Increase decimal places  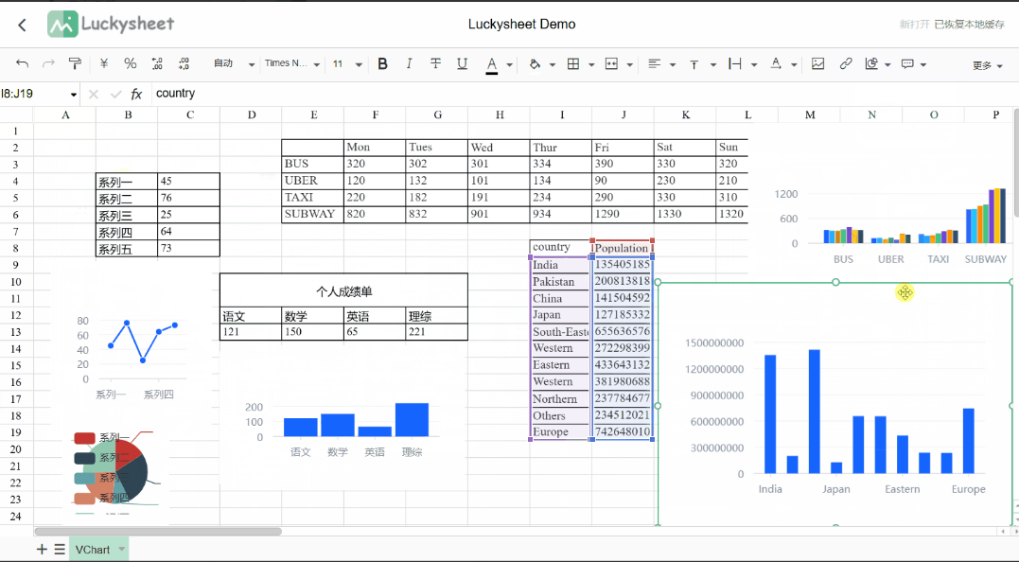click(x=184, y=63)
